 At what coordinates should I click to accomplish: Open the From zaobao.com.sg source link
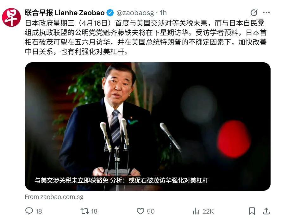pyautogui.click(x=54, y=197)
